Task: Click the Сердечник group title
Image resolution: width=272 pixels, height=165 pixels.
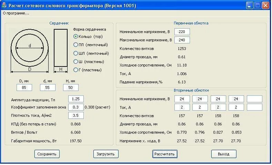Action: click(59, 23)
